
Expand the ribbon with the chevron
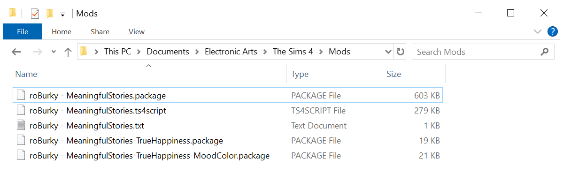click(538, 31)
